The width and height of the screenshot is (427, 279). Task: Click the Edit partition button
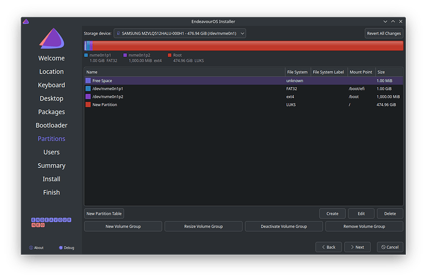[x=361, y=214]
